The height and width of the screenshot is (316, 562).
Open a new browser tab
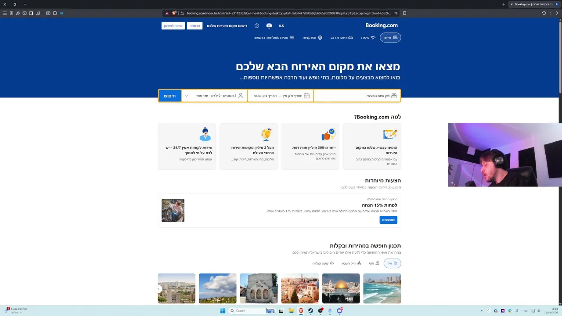pos(504,4)
